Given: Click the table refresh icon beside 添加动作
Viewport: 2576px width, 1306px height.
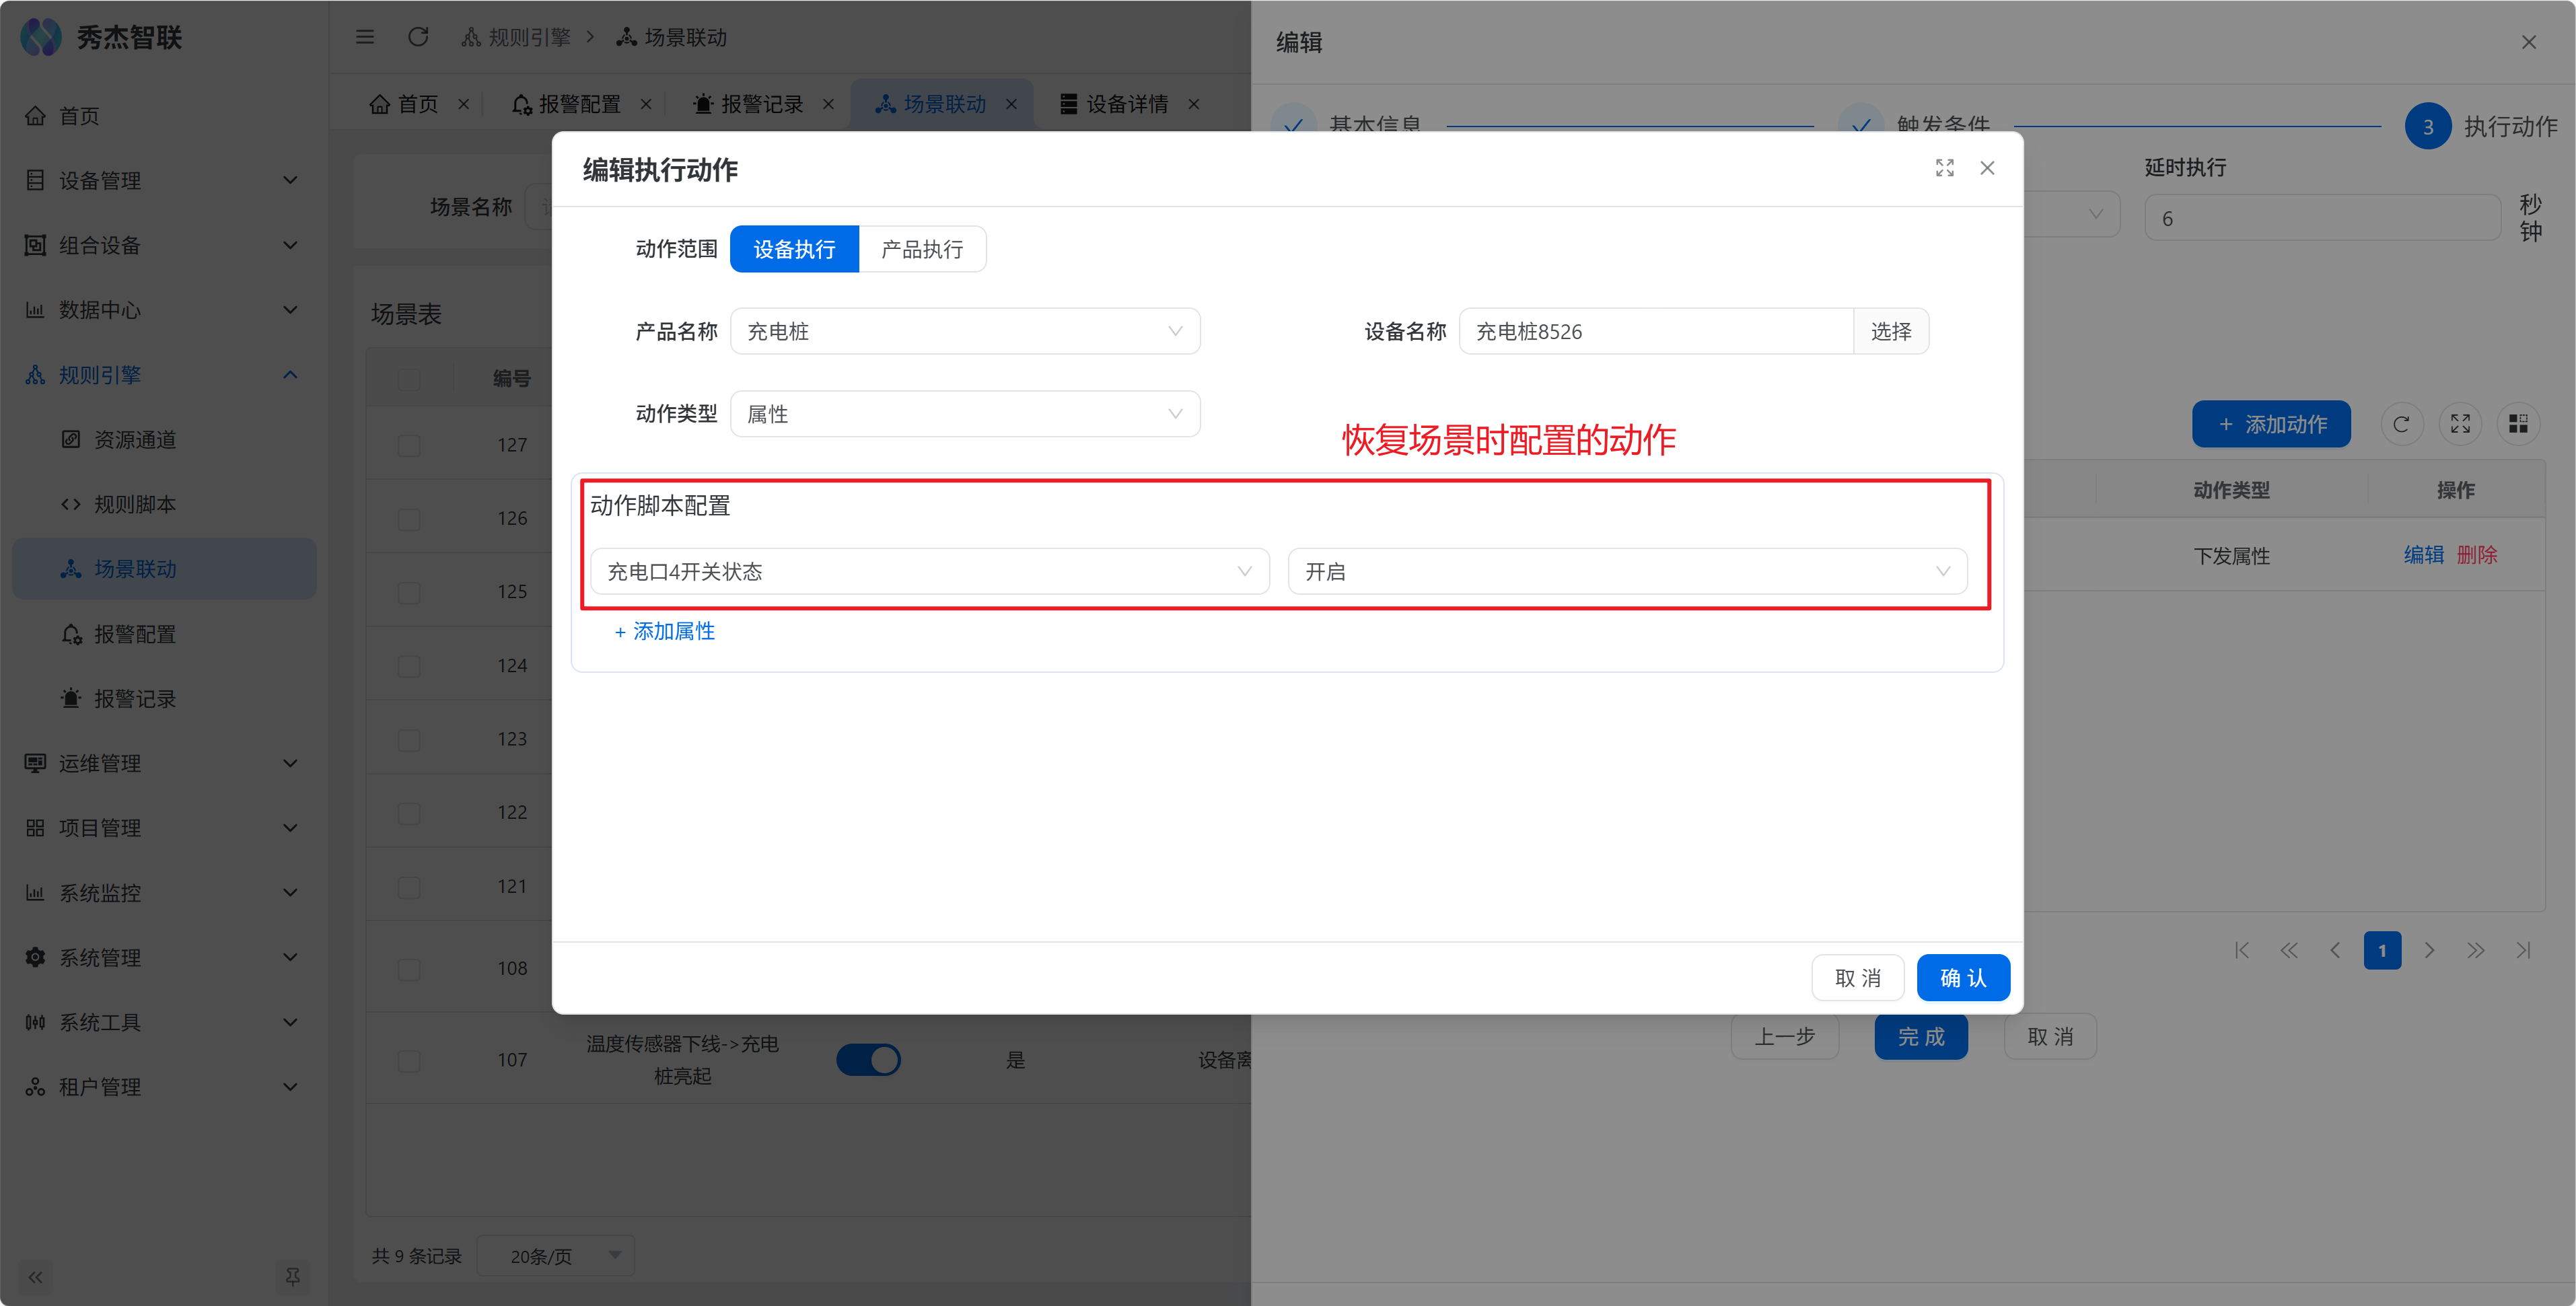Looking at the screenshot, I should (x=2401, y=424).
